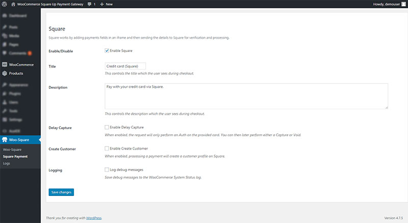Enable the Log debug messages checkbox
Viewport: 408px width, 223px height.
(107, 169)
